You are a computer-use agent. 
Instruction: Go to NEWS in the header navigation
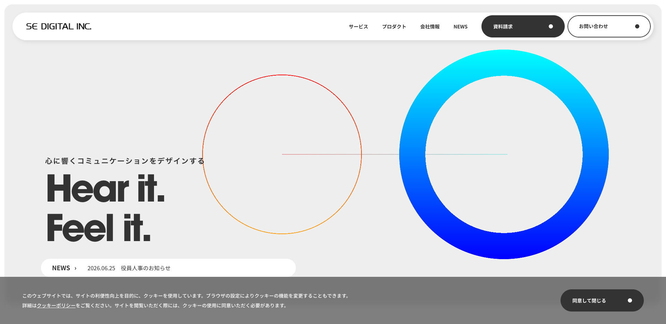[460, 27]
